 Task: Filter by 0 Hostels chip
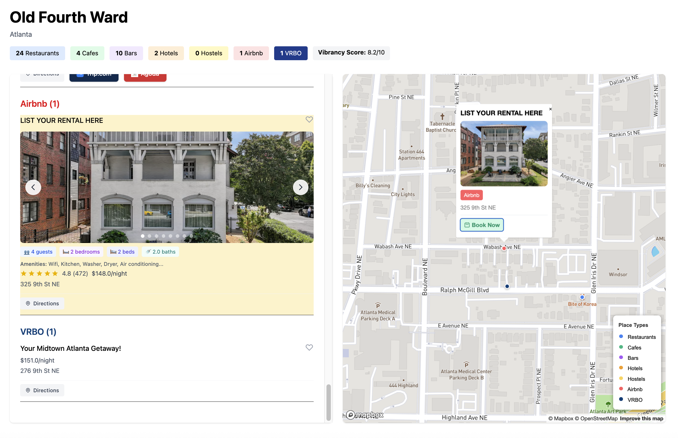[x=208, y=53]
